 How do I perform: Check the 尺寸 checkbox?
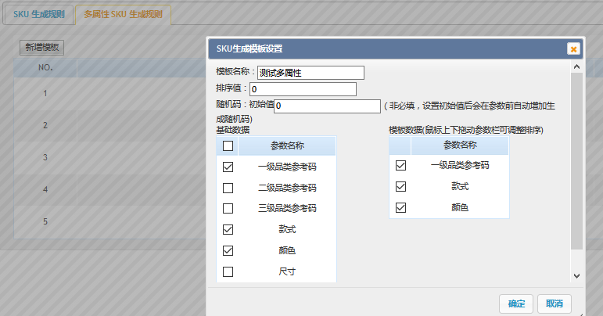[x=228, y=271]
